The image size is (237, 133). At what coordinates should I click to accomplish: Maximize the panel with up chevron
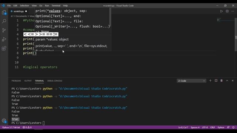coord(227,81)
